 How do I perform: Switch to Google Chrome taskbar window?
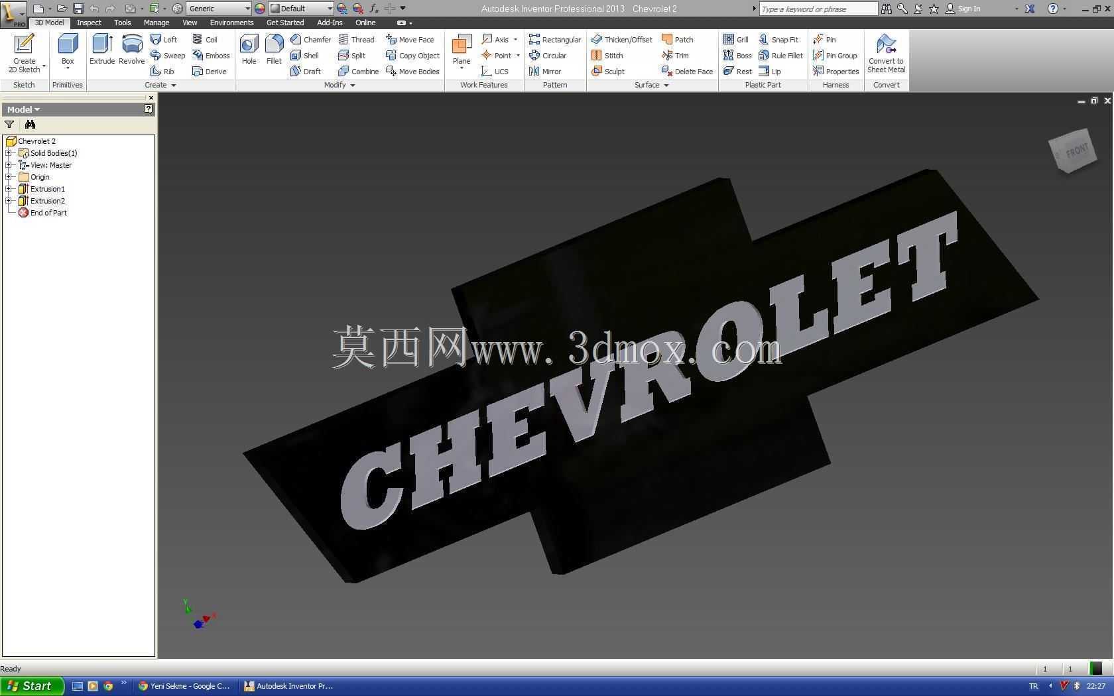[x=184, y=686]
